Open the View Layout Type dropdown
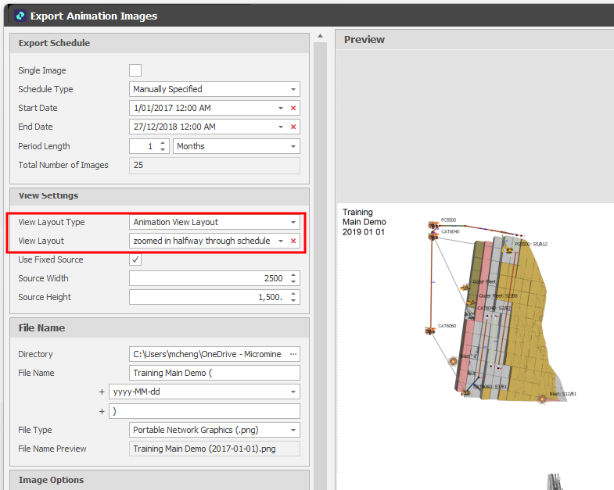Screen dimensions: 614x490 coord(293,223)
